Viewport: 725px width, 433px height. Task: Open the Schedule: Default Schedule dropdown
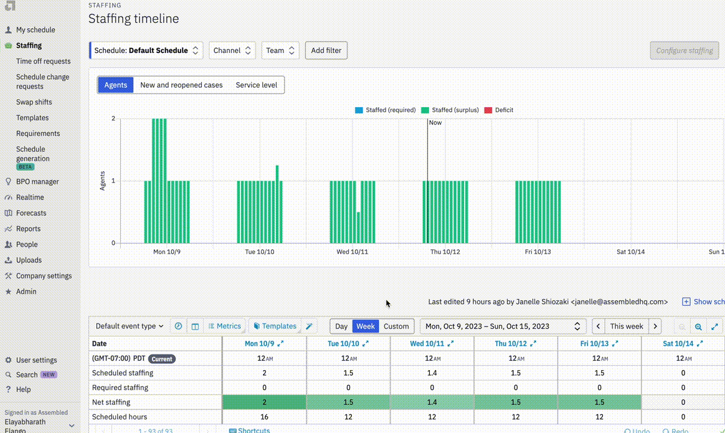146,50
